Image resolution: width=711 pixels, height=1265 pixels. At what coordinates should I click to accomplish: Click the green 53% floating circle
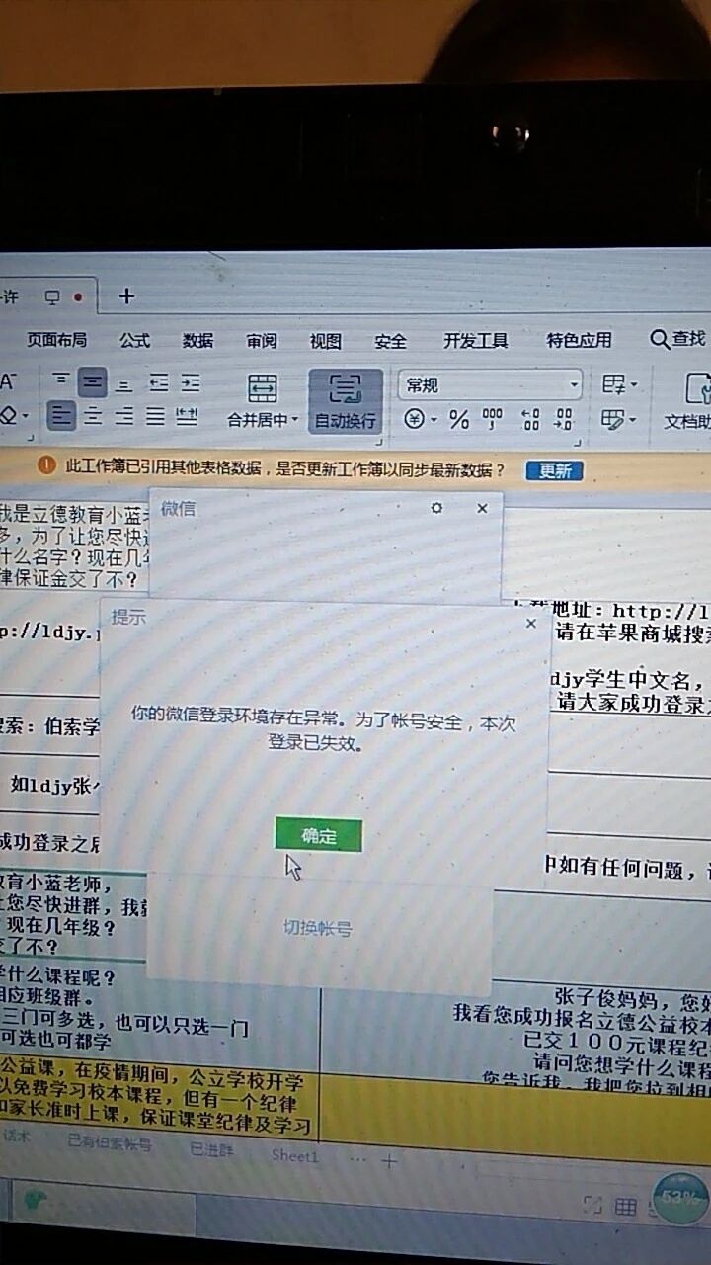(x=680, y=1197)
